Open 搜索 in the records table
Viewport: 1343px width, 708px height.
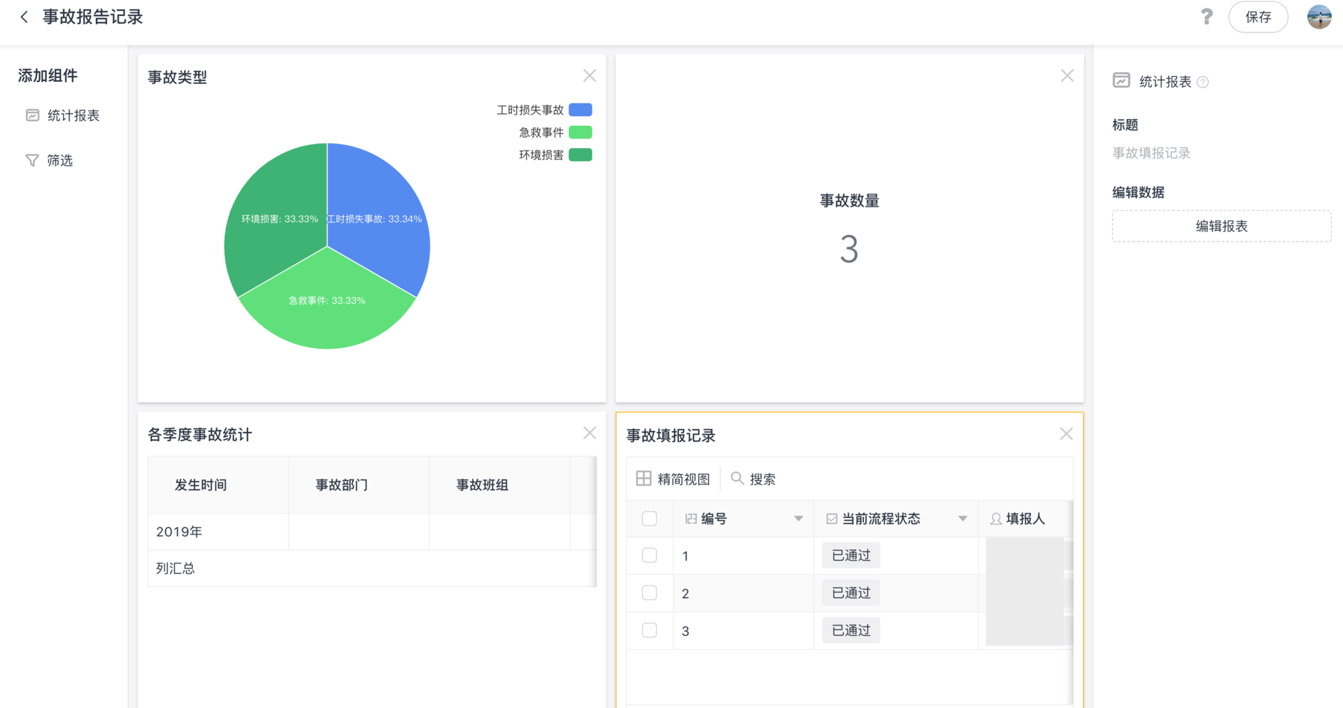tap(753, 479)
